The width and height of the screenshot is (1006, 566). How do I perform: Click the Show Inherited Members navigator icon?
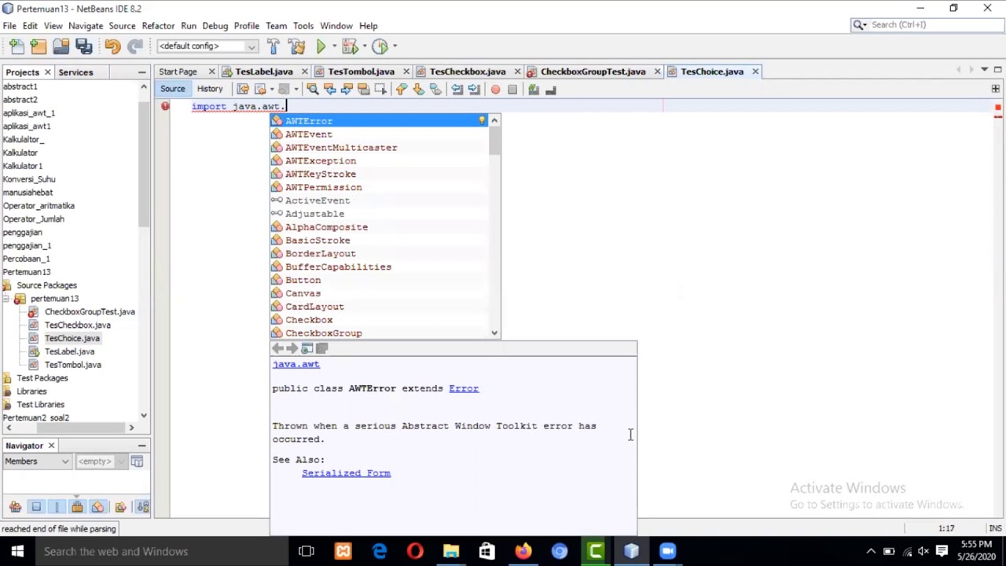tap(15, 507)
